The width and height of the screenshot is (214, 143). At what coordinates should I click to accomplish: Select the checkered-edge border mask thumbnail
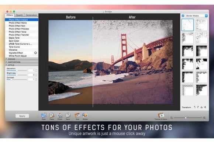(188, 90)
